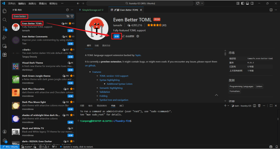280x149 pixels.
Task: Split the terminal
Action: [255, 106]
